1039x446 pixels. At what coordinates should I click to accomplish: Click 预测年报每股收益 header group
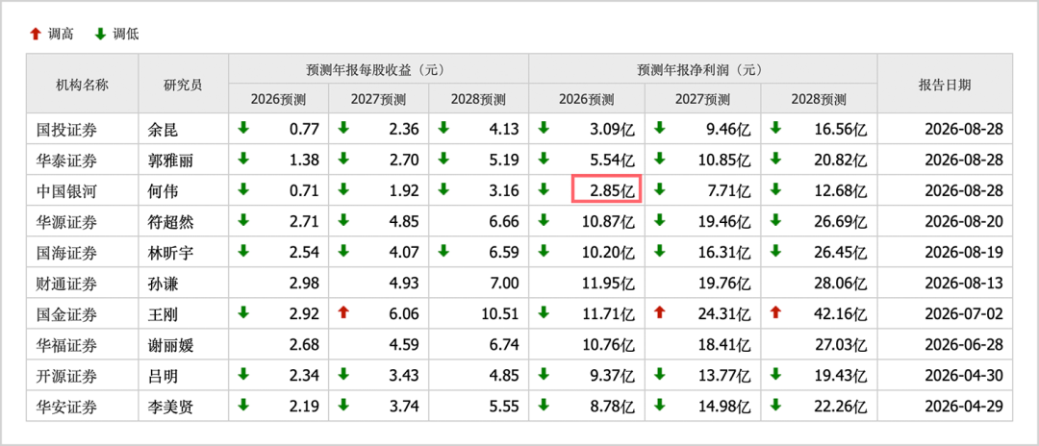378,69
